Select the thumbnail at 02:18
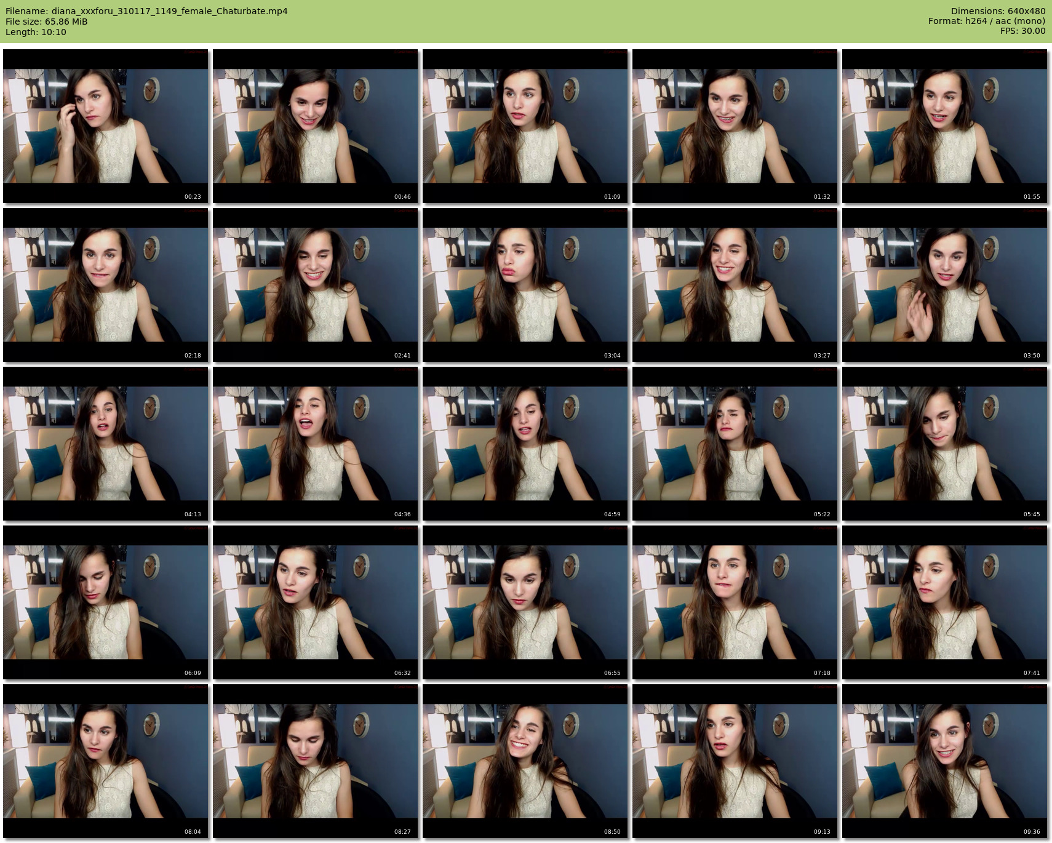 106,285
